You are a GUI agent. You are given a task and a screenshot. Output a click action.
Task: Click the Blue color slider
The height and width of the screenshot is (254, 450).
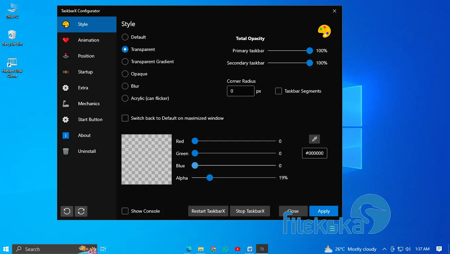coord(234,166)
